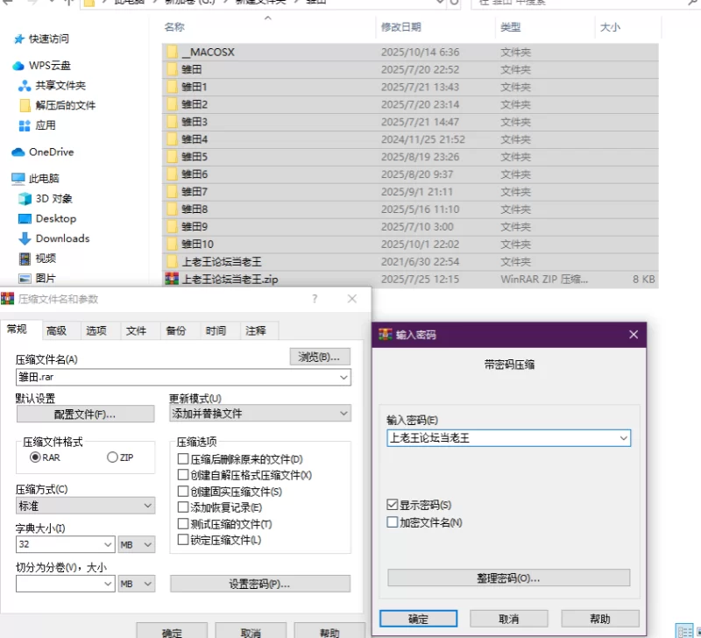This screenshot has width=701, height=638.
Task: Enable 锁定压缩文件 checkbox
Action: coord(183,540)
